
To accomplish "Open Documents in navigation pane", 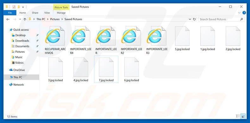I will click(22, 46).
